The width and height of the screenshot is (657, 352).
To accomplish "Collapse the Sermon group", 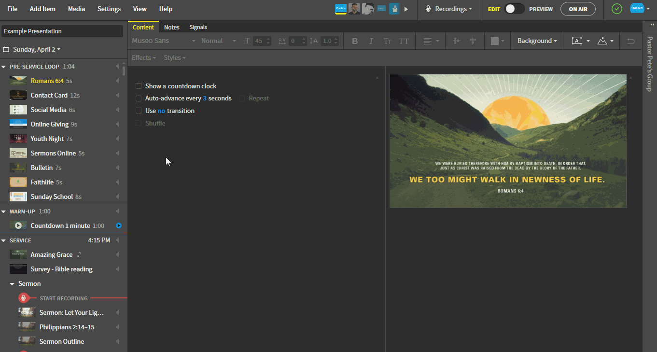I will pos(13,284).
